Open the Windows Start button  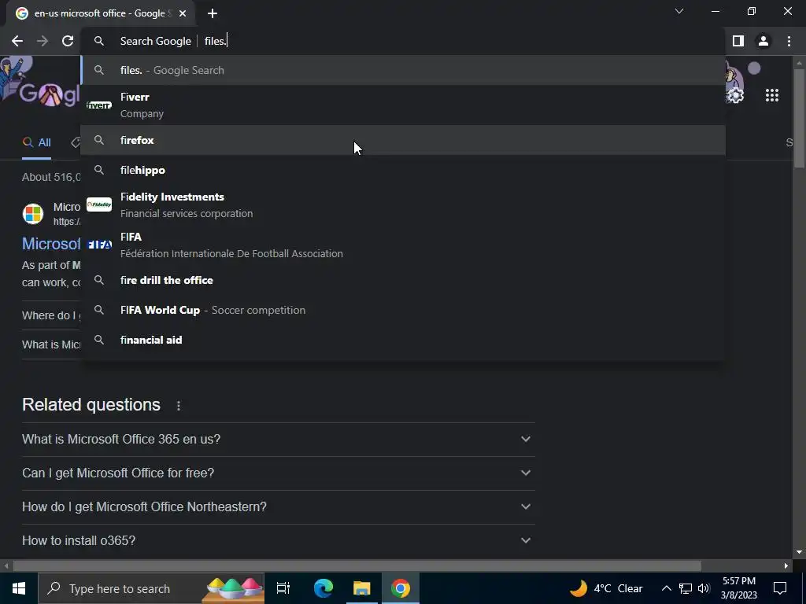pyautogui.click(x=19, y=588)
